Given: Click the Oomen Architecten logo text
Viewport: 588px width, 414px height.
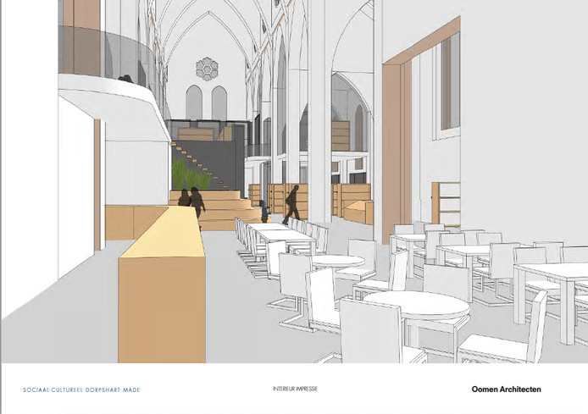Looking at the screenshot, I should (x=506, y=389).
